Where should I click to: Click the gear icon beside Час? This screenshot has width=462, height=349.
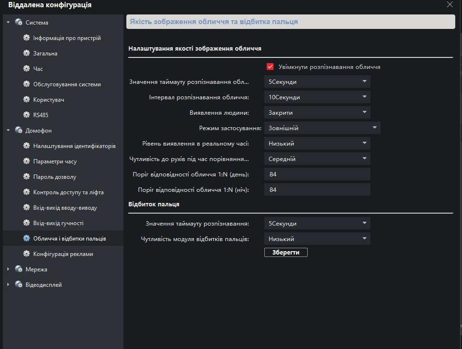click(x=27, y=69)
